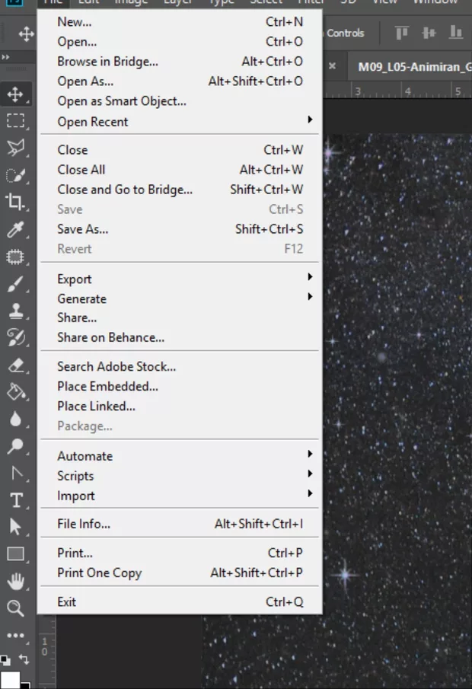Select the Crop tool
Viewport: 472px width, 689px height.
[x=16, y=202]
